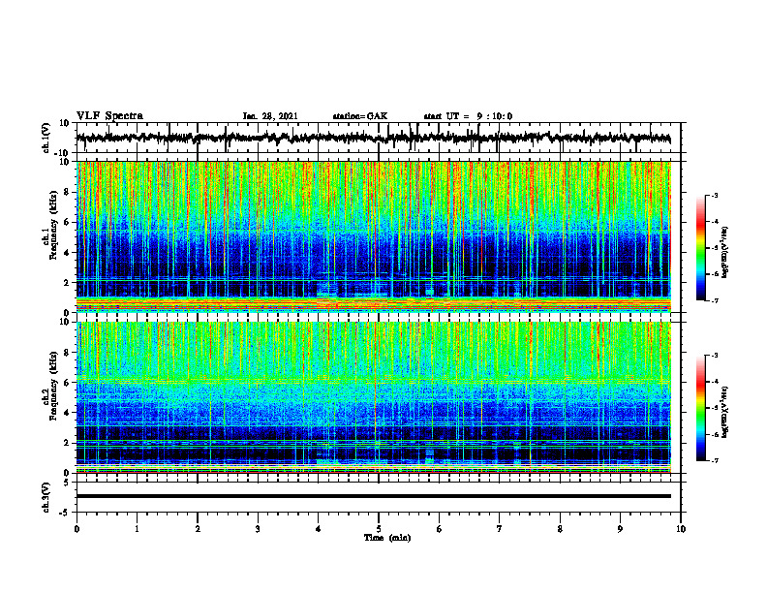This screenshot has width=767, height=593.
Task: Click the 'ch.3(V)' axis label
Action: click(x=46, y=497)
